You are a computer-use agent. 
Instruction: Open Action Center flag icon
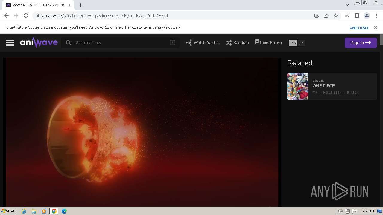coord(355,211)
